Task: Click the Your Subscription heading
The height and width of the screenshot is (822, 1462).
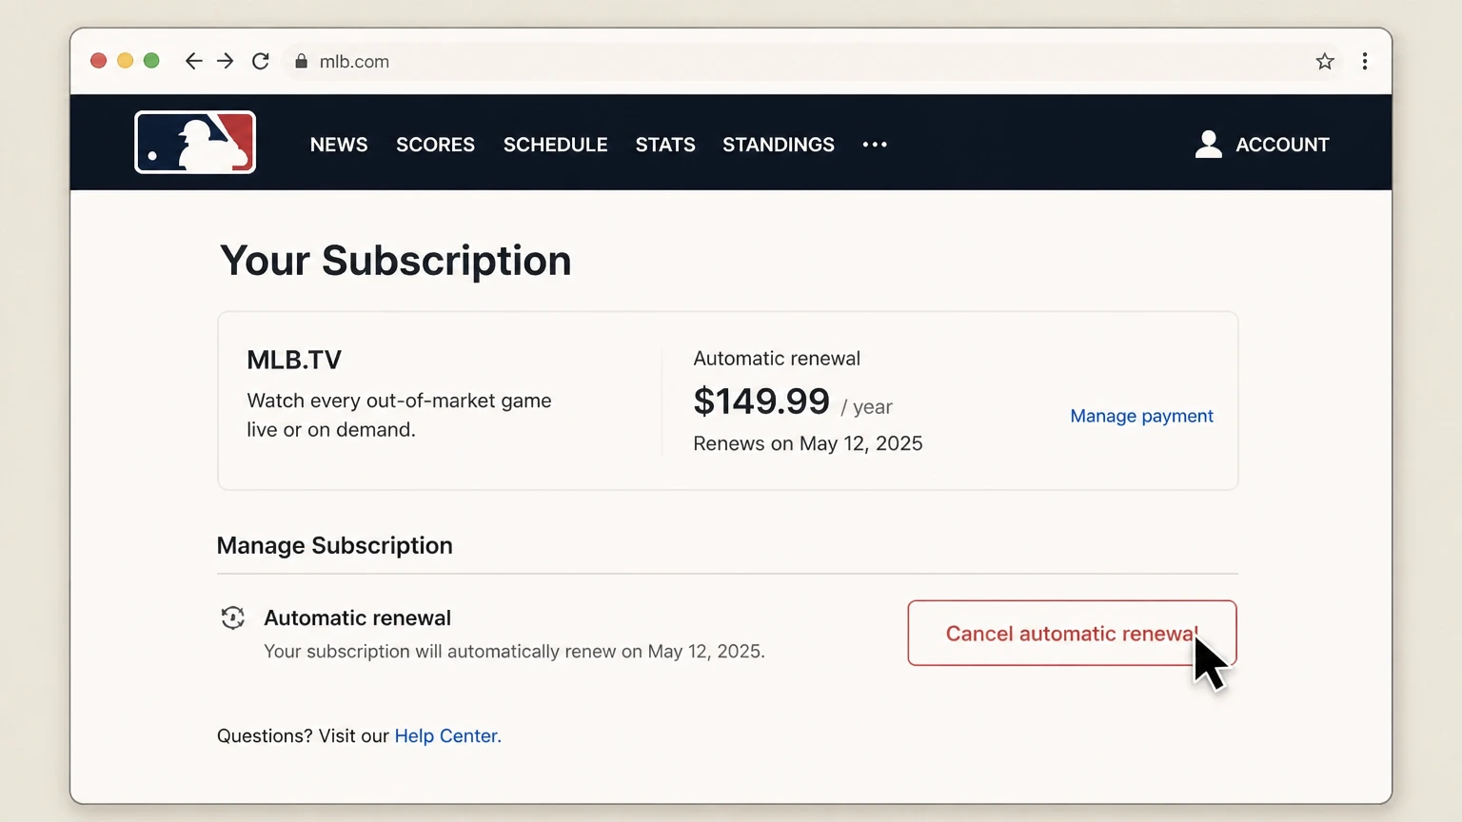Action: (x=395, y=261)
